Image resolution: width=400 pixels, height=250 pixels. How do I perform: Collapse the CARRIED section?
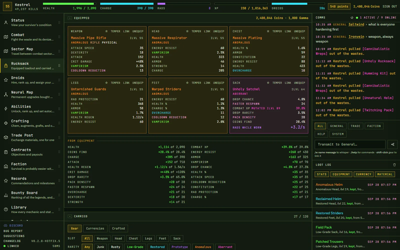(x=70, y=216)
